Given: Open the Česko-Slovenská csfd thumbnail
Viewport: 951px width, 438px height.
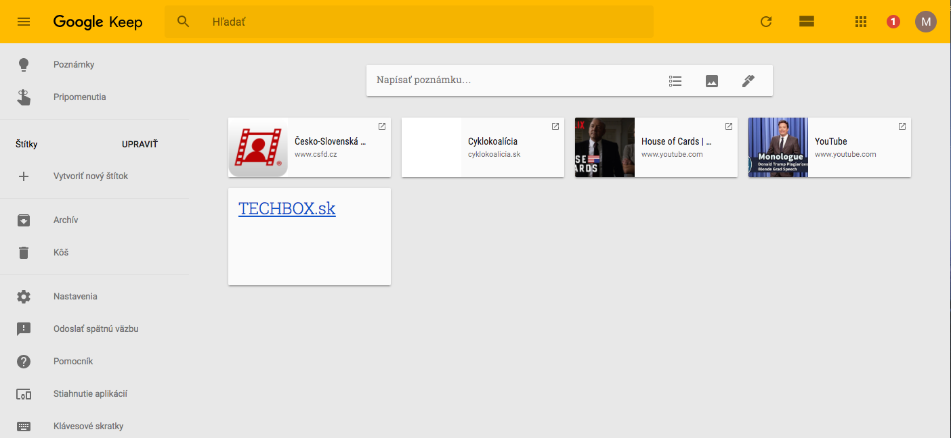Looking at the screenshot, I should (258, 147).
